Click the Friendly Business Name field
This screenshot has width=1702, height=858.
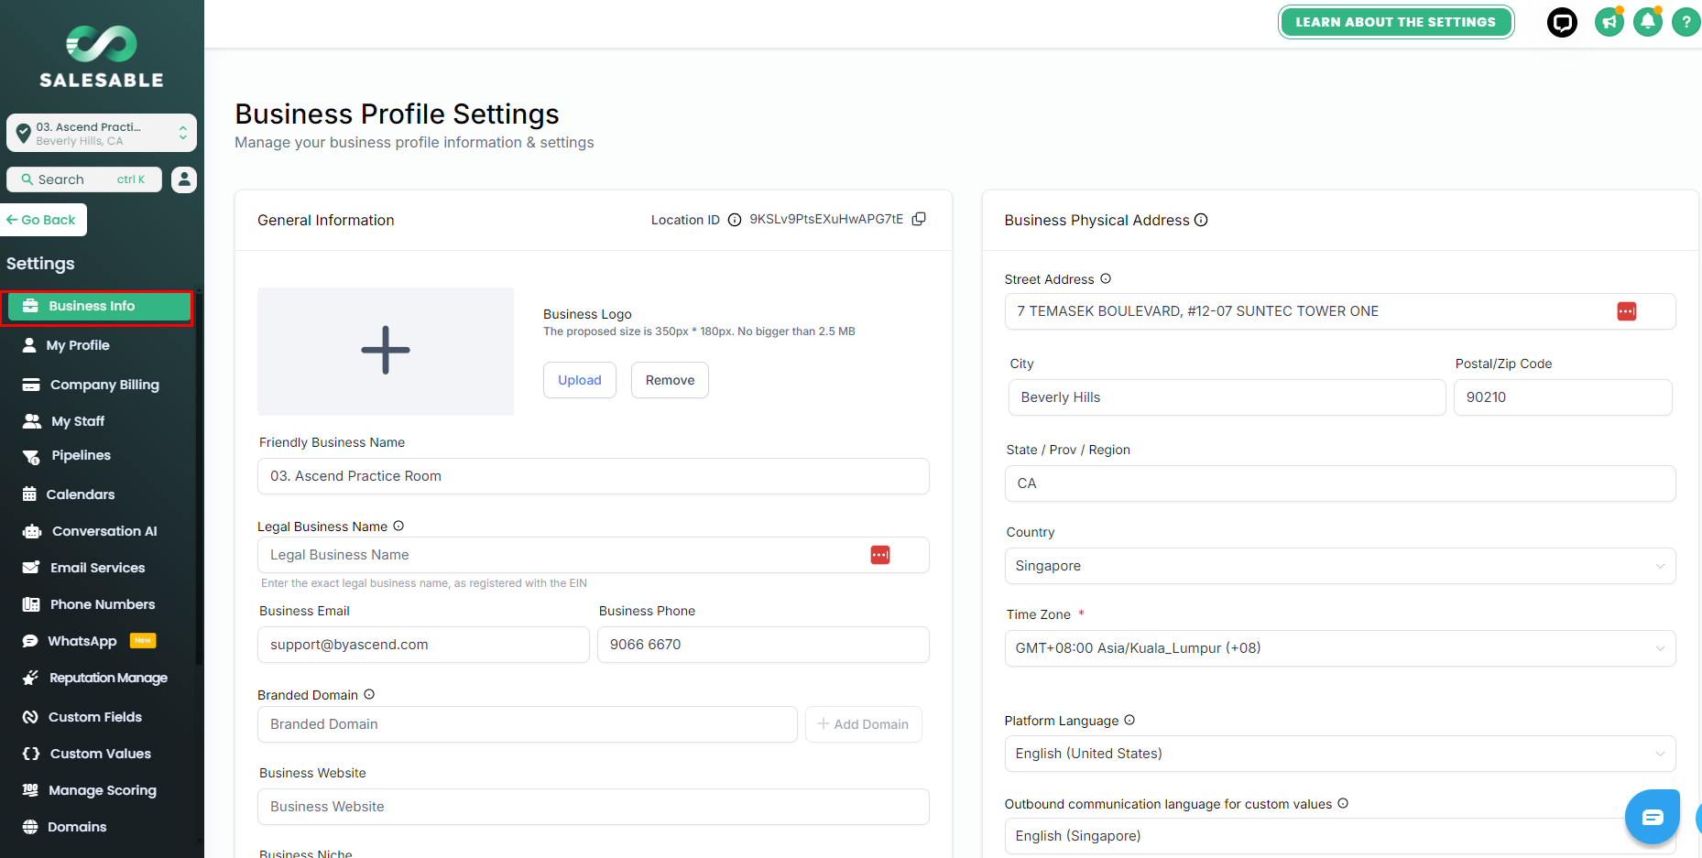pyautogui.click(x=594, y=476)
